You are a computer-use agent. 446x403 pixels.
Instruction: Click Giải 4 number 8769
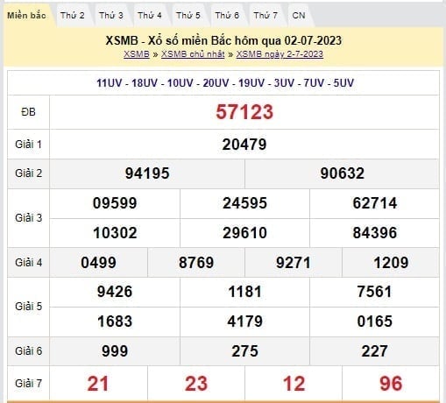(x=196, y=263)
